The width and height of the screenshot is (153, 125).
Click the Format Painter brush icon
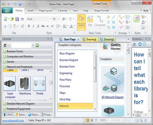coord(22,26)
